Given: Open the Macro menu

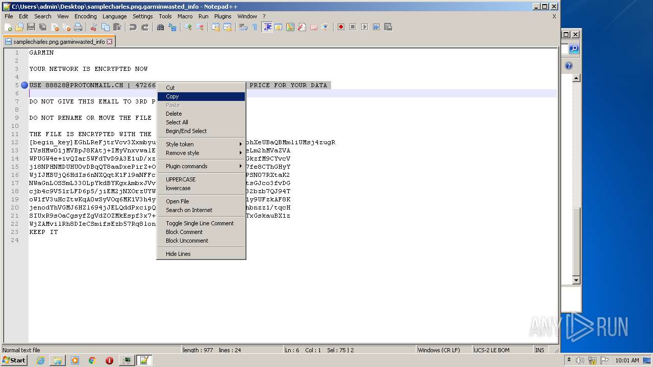Looking at the screenshot, I should [x=185, y=16].
